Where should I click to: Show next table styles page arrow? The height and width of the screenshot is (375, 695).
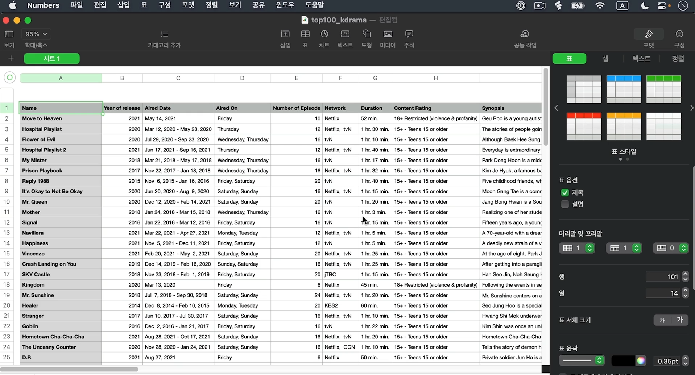click(x=692, y=108)
